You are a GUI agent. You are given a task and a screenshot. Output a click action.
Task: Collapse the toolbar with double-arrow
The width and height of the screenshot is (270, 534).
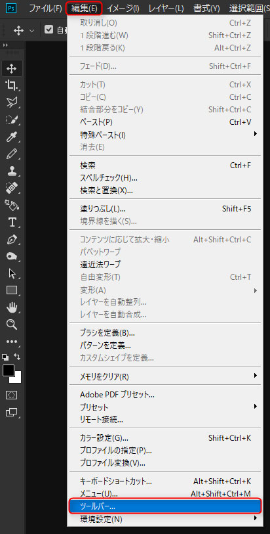point(5,45)
